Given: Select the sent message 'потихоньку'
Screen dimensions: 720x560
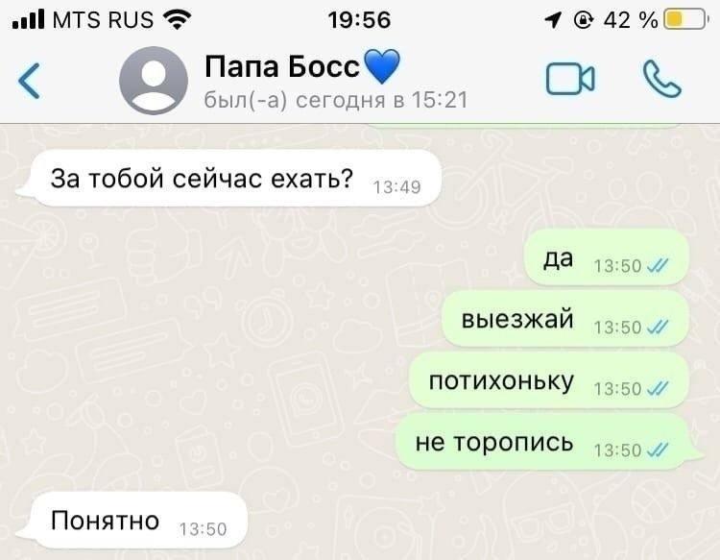Looking at the screenshot, I should (x=549, y=380).
